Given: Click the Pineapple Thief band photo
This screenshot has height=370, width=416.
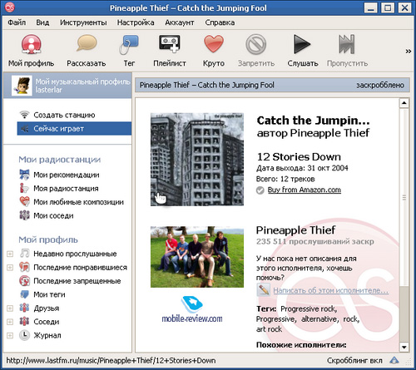Looking at the screenshot, I should (197, 257).
